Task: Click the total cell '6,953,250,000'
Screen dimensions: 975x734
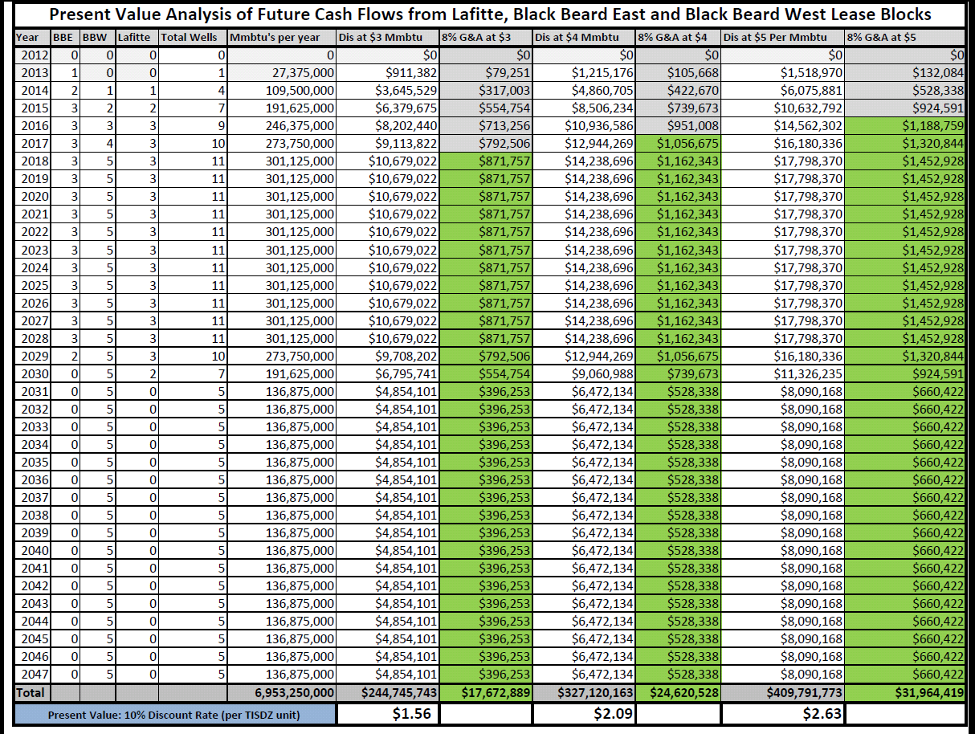Action: 282,692
